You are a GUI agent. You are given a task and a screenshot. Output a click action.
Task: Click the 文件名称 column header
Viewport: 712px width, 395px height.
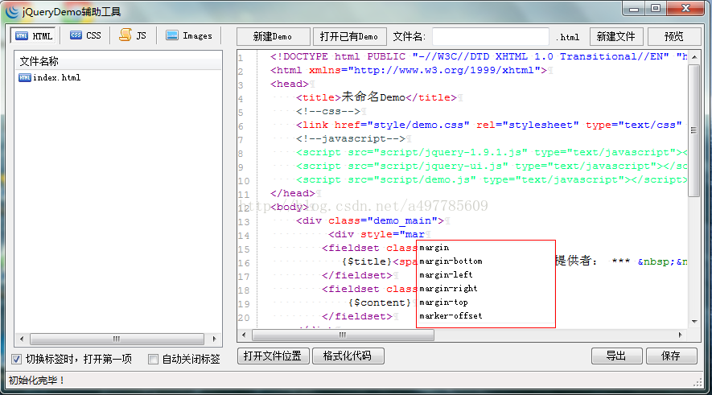pos(118,61)
